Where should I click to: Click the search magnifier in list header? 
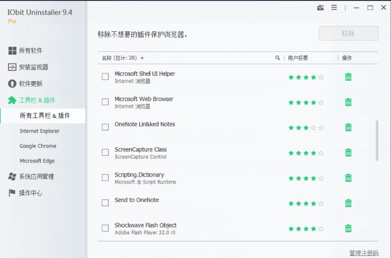coord(278,58)
